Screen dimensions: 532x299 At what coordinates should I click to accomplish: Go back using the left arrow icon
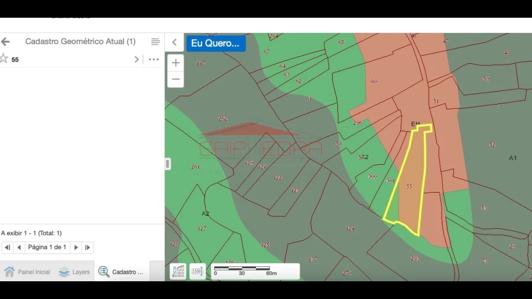[5, 42]
